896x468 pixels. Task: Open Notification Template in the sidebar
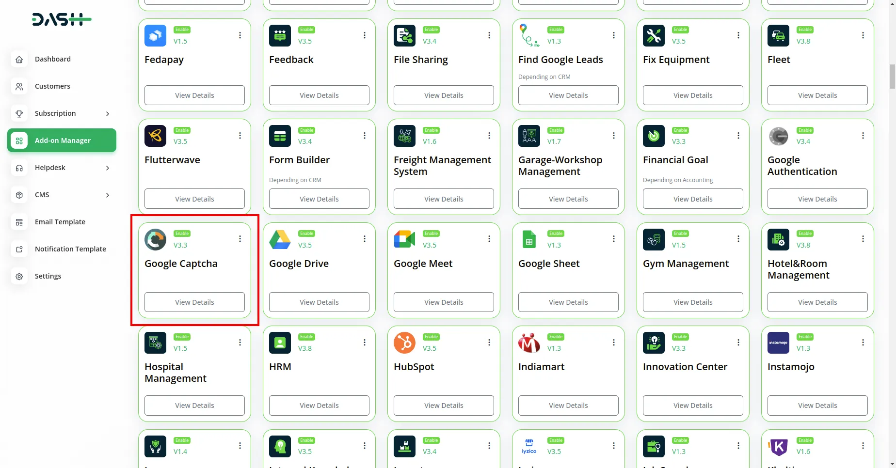pyautogui.click(x=62, y=249)
